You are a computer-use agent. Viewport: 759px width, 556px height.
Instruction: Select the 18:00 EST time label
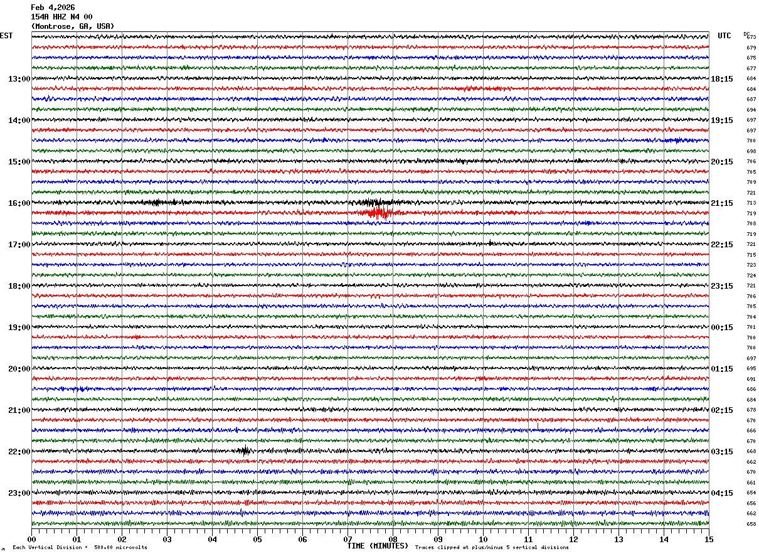click(19, 286)
